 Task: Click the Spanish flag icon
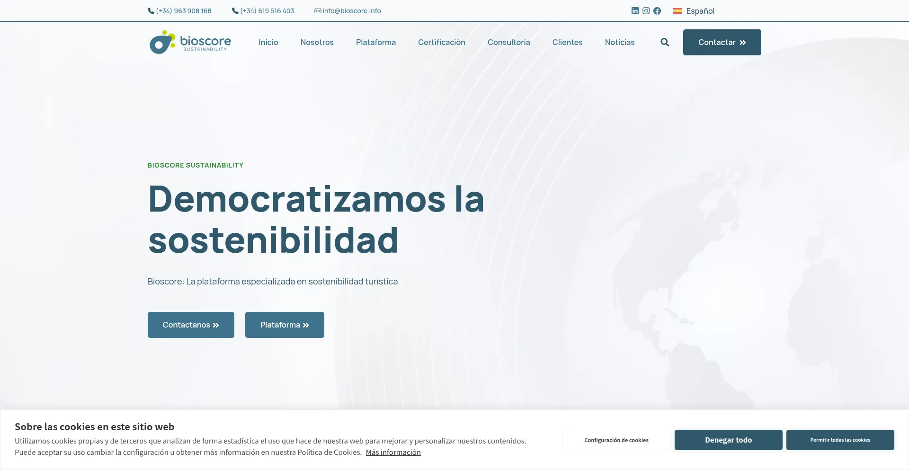tap(677, 11)
